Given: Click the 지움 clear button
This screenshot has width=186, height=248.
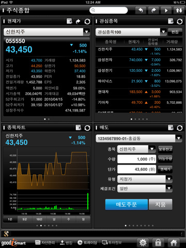Looking at the screenshot, I should (x=161, y=205).
